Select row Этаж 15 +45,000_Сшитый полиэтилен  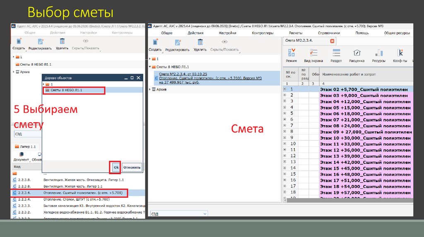(365, 168)
